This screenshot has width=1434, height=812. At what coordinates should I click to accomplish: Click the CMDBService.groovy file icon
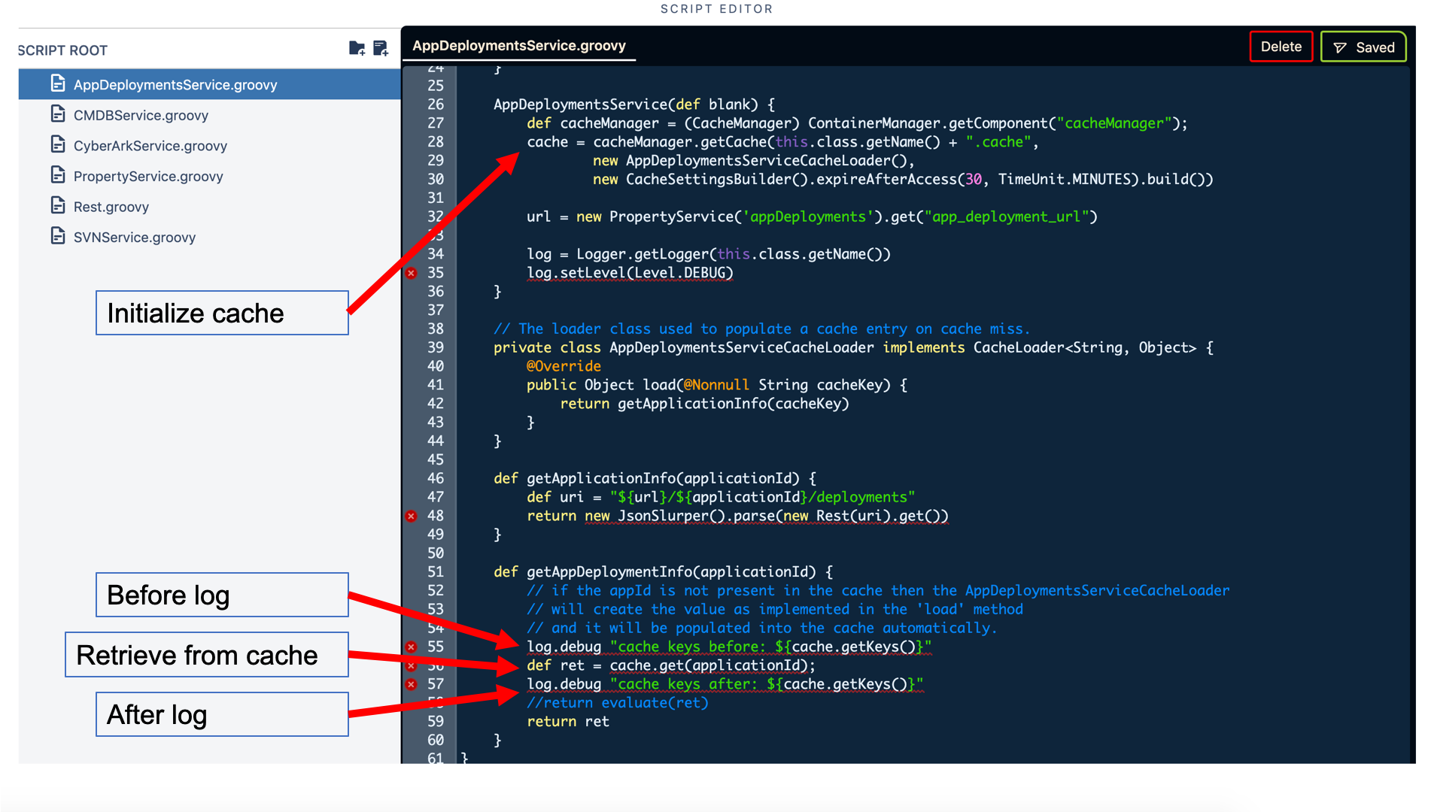58,114
